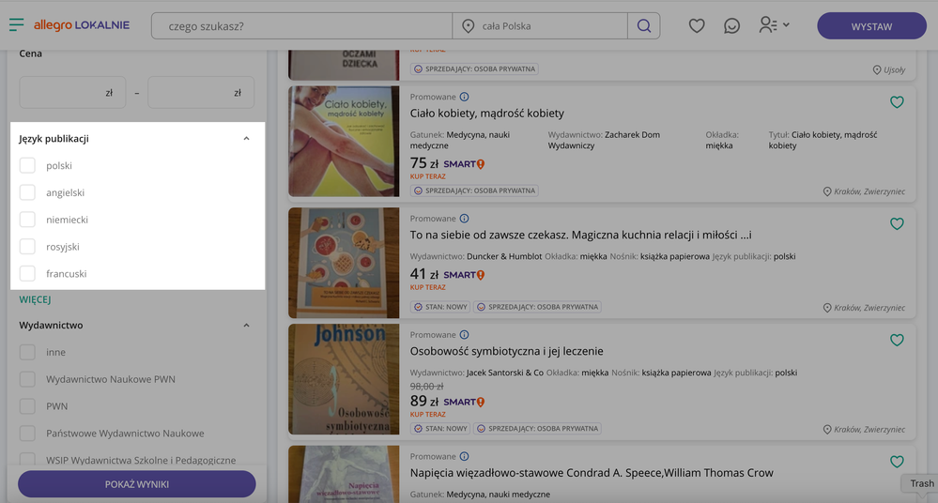Click STAN: NOWY tag on 41 zł listing
938x503 pixels.
pos(440,307)
